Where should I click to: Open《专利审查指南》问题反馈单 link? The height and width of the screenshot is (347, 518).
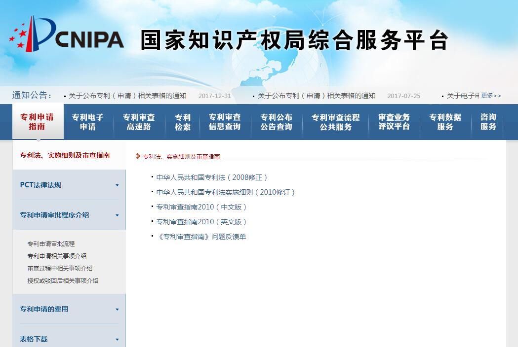201,237
